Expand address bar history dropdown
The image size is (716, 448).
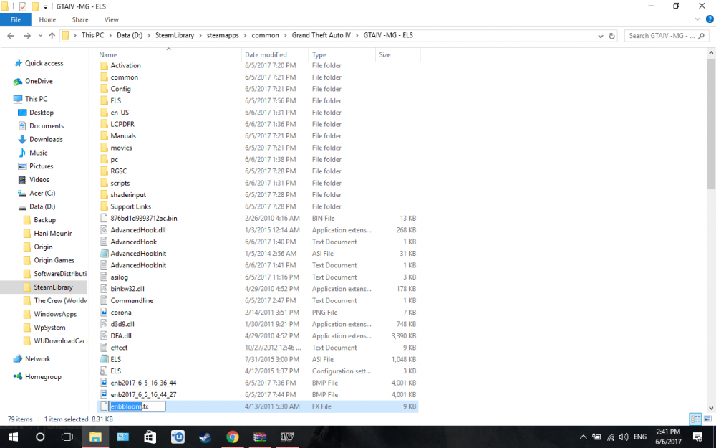click(601, 36)
